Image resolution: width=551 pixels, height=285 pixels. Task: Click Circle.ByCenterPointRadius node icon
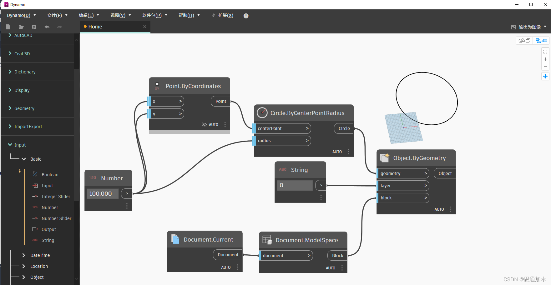[x=262, y=113]
